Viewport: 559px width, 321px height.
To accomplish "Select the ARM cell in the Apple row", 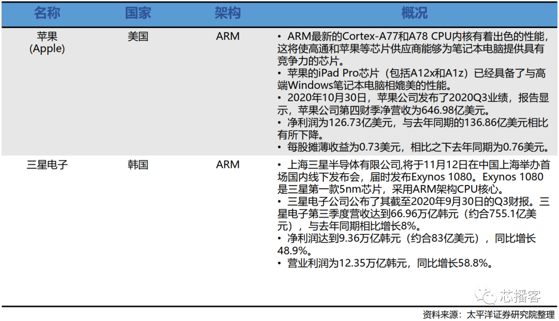I will click(x=227, y=36).
